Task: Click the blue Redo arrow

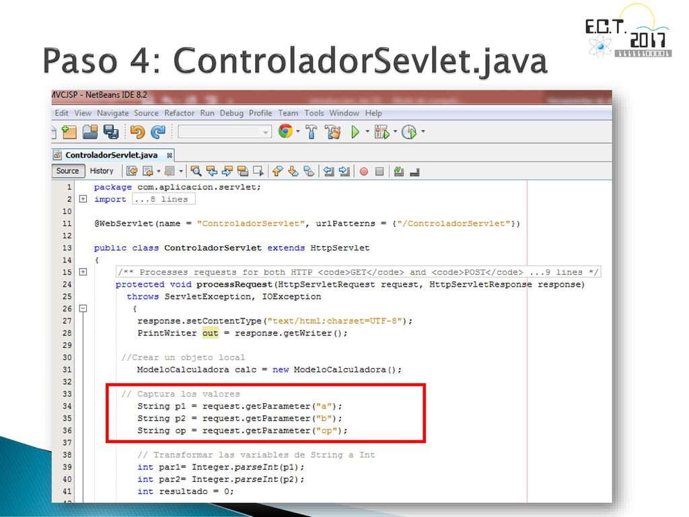Action: click(157, 131)
